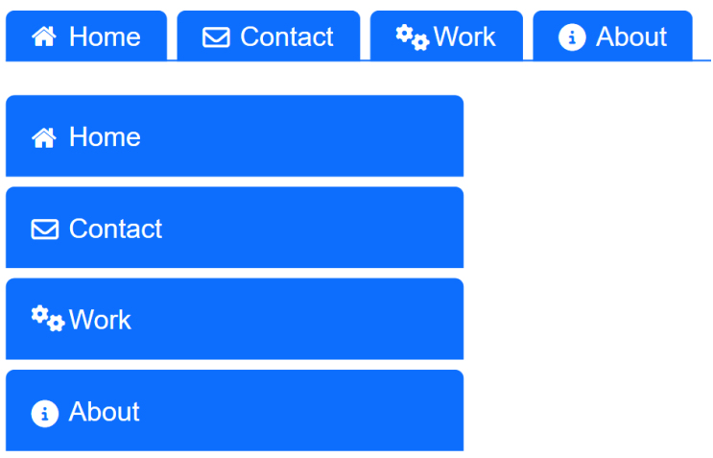Go to the About tab in the top bar
Screen dimensions: 713x458
click(x=630, y=37)
